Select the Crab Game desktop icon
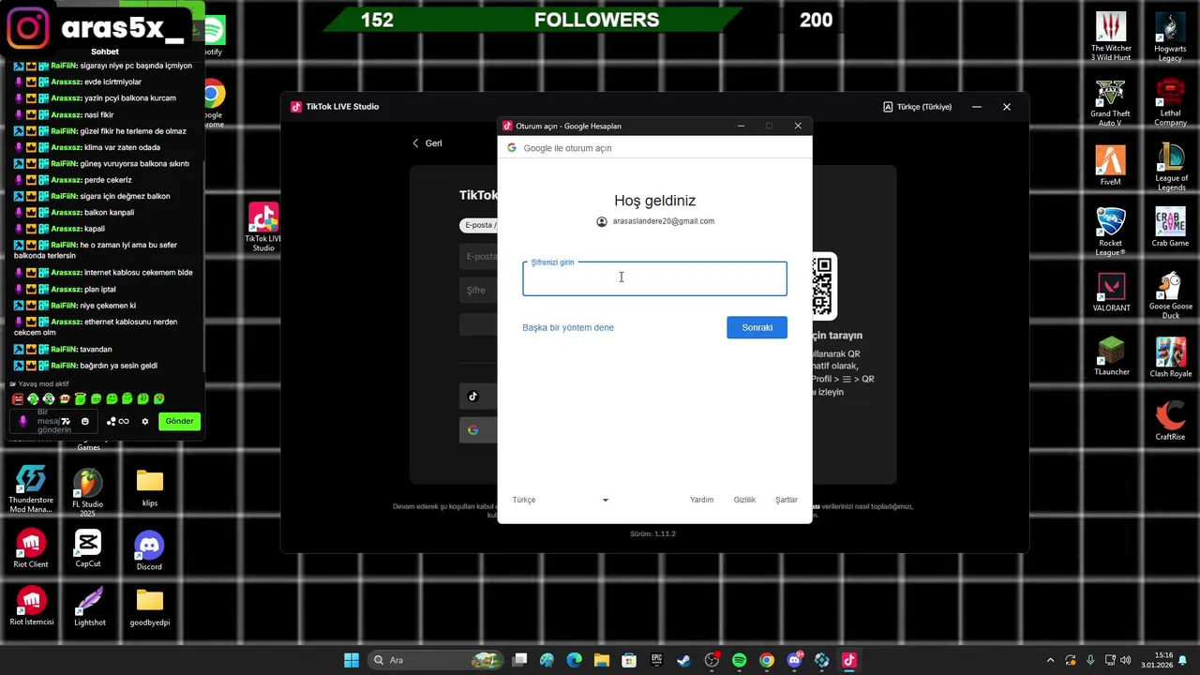Screen dimensions: 1200x675 coord(1170,227)
